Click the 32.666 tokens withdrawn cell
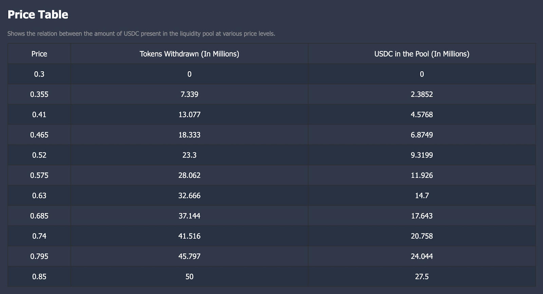 click(189, 196)
